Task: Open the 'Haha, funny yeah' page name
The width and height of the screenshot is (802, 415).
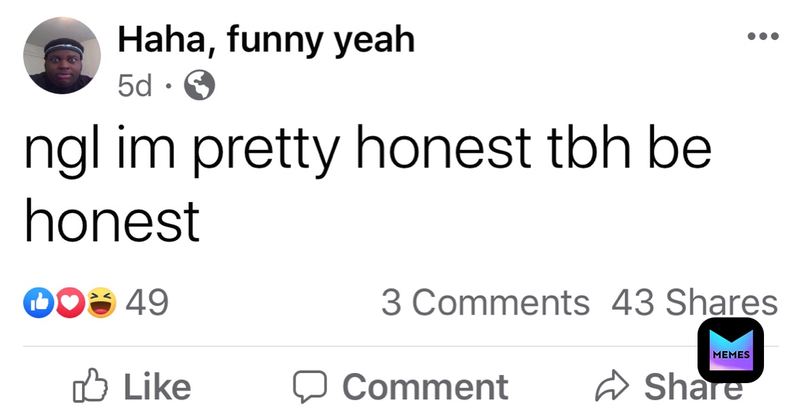Action: point(266,40)
